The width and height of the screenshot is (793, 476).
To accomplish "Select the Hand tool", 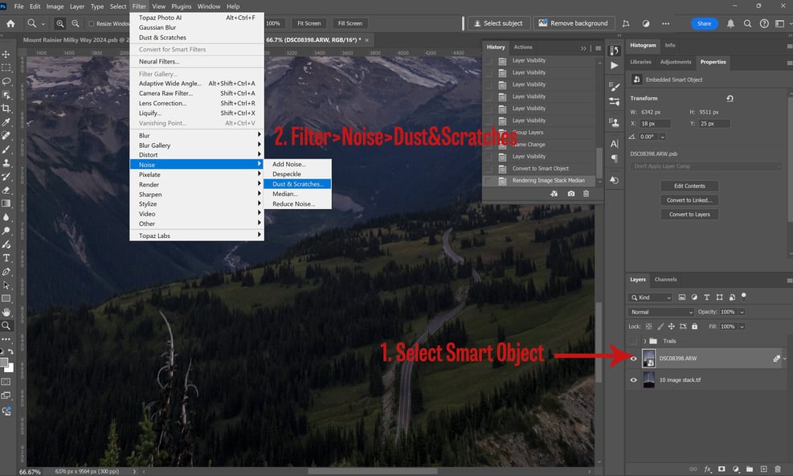I will [6, 312].
